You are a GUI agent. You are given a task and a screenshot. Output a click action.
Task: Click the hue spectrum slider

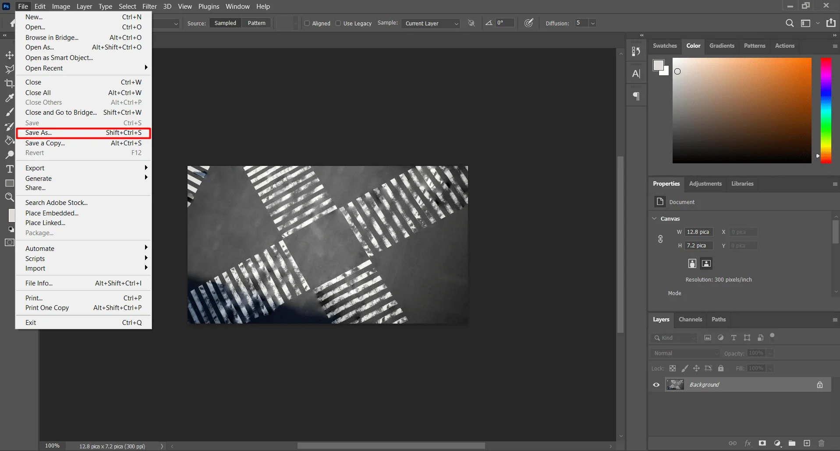[x=826, y=110]
